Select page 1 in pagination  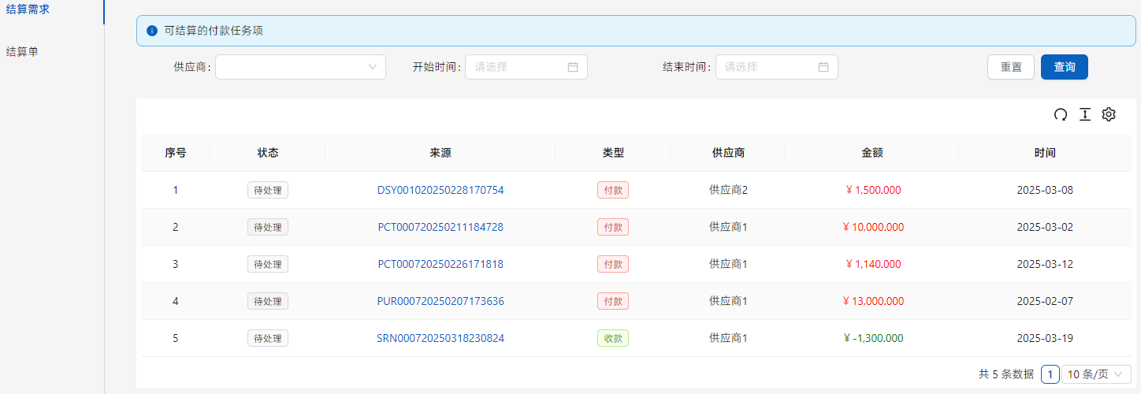click(1050, 374)
